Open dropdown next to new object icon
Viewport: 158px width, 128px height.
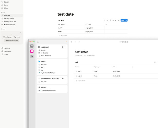[65, 47]
